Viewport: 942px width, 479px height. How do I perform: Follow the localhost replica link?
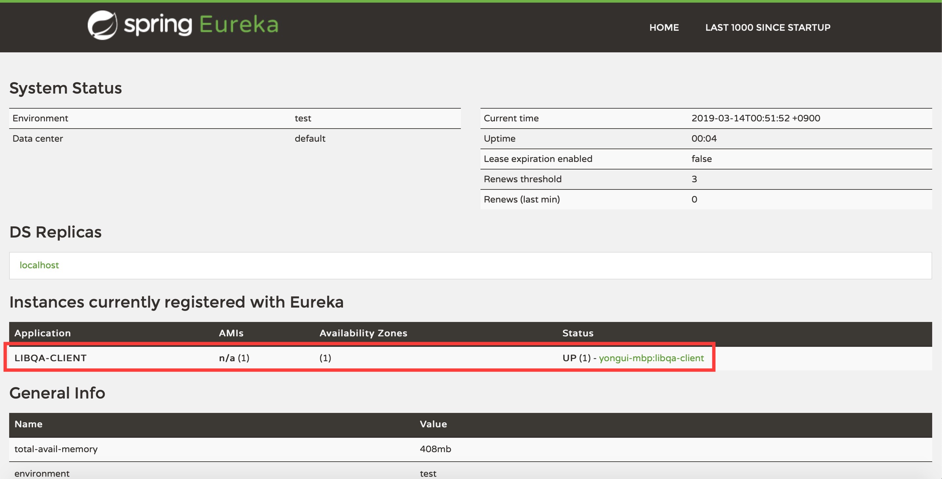[x=39, y=265]
